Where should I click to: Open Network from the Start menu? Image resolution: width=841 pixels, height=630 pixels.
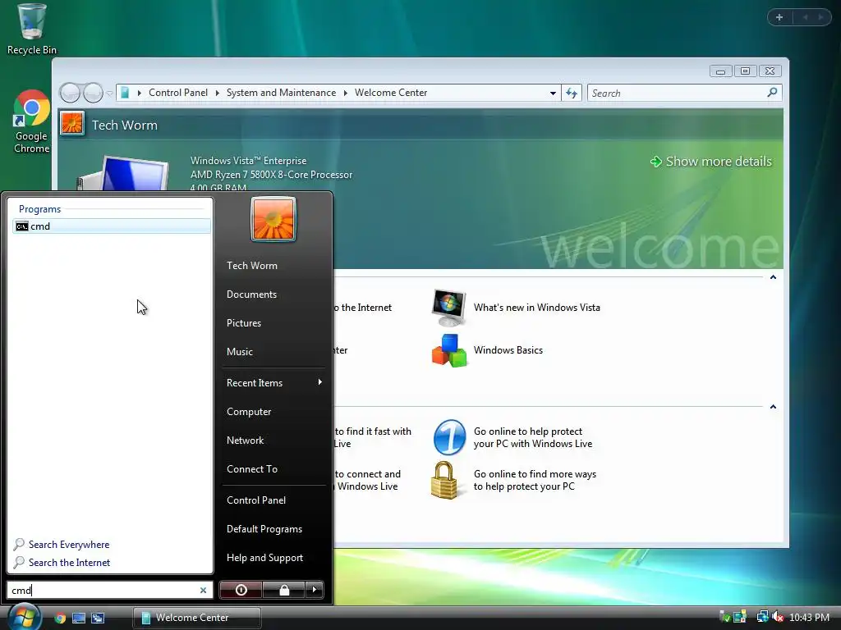coord(245,441)
